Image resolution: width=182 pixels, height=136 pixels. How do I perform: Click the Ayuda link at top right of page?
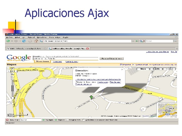174,52
